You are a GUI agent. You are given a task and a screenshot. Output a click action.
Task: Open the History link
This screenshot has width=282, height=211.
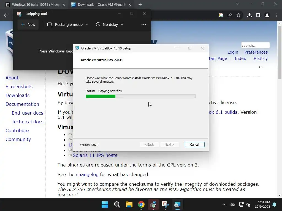[x=261, y=59]
